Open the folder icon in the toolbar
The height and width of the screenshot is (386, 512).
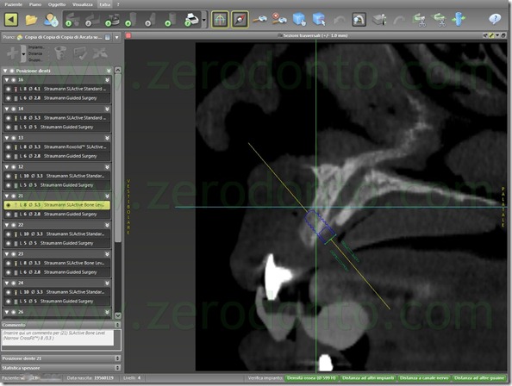click(31, 20)
